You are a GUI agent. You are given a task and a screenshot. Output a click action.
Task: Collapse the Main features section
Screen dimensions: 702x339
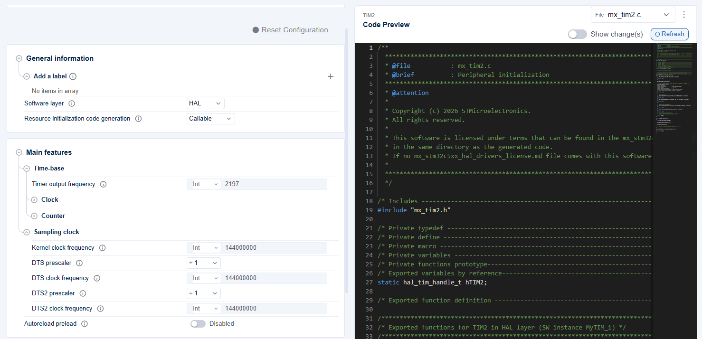point(19,152)
